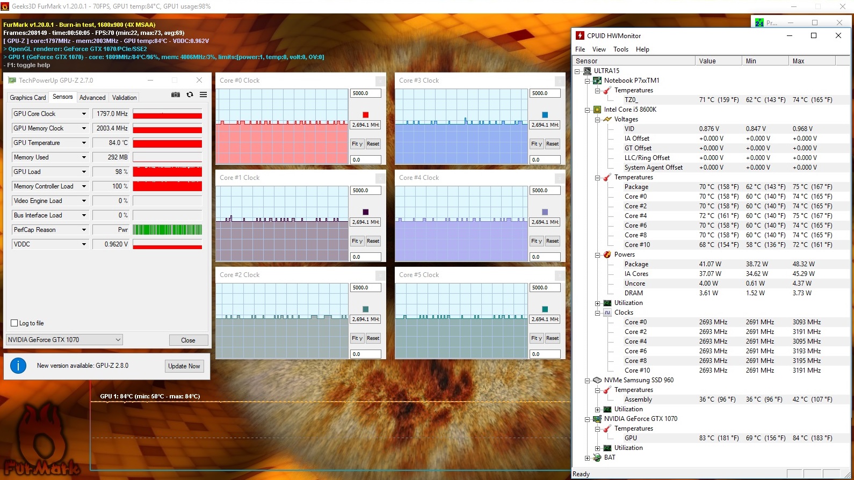Click the Utilization icon under NVIDIA GeForce GTX 1070
The image size is (854, 480).
607,448
